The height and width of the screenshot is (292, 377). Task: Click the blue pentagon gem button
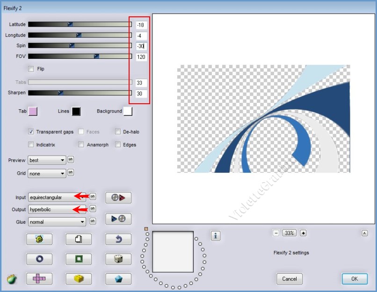tap(118, 278)
